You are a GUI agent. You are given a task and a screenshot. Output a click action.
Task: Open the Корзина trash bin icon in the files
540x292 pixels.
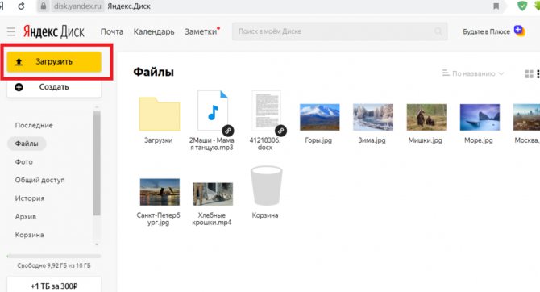pyautogui.click(x=266, y=186)
